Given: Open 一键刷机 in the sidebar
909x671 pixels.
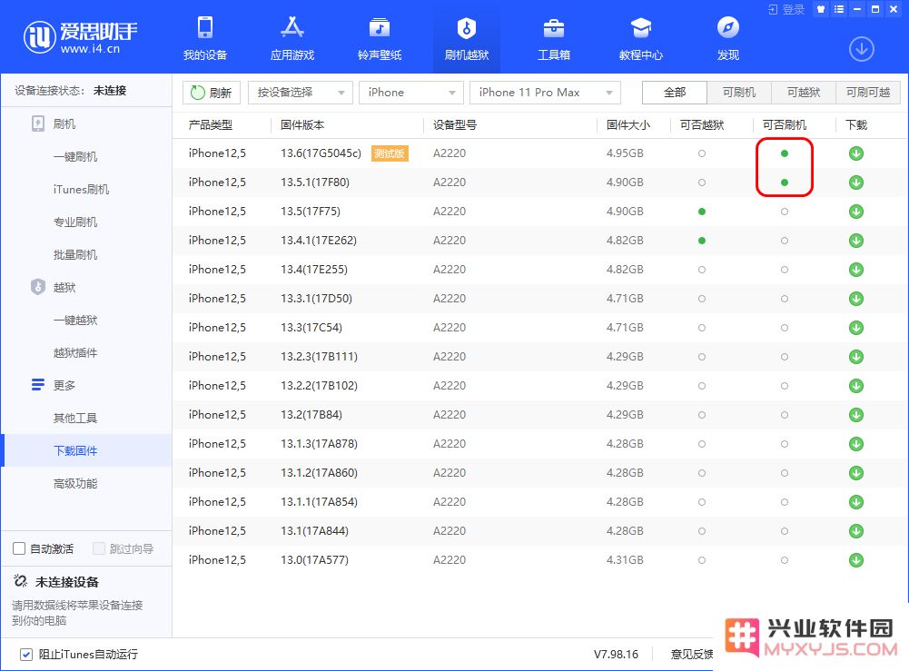Looking at the screenshot, I should (x=75, y=157).
